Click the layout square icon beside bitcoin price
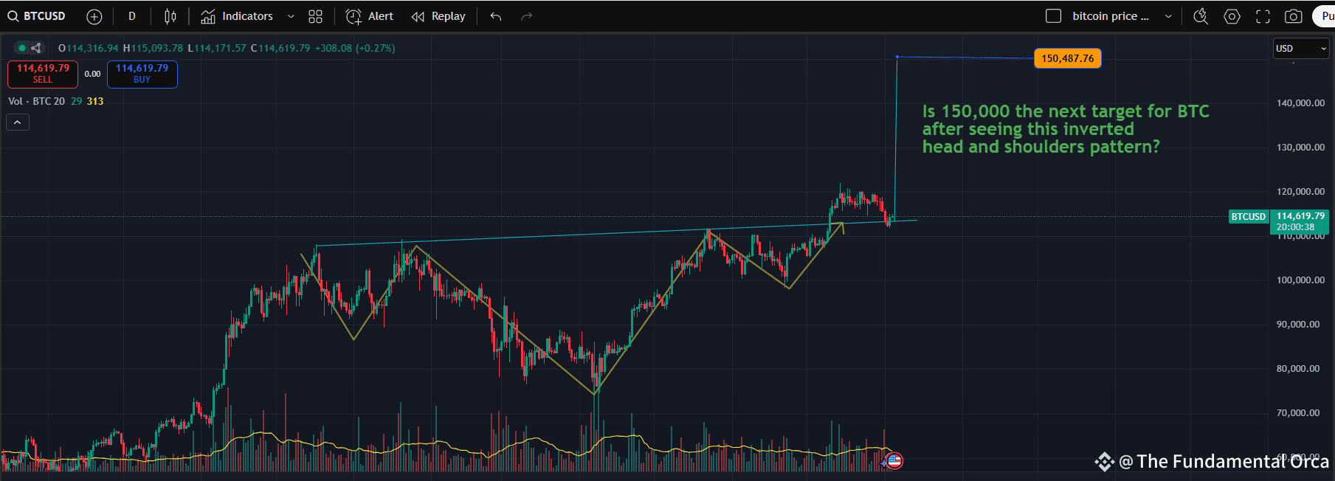The width and height of the screenshot is (1335, 481). [1054, 16]
